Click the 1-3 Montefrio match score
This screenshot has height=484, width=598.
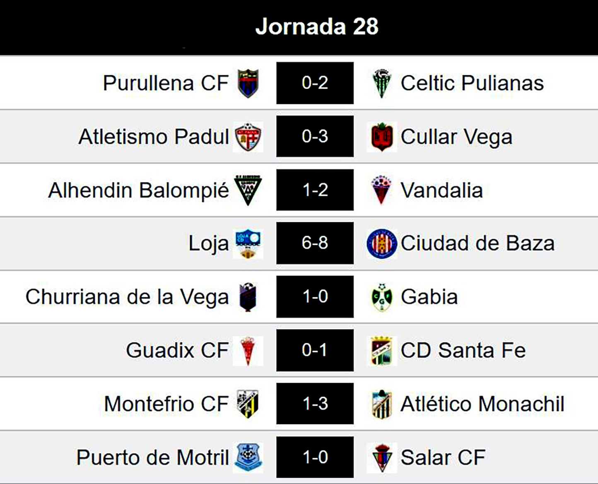point(315,404)
